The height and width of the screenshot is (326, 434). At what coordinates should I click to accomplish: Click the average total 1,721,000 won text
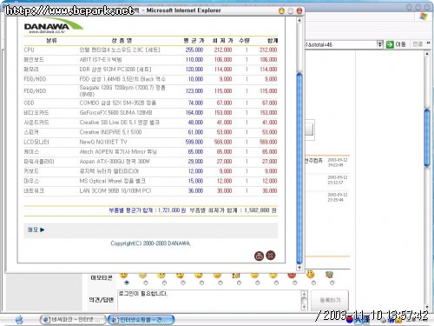click(x=148, y=210)
